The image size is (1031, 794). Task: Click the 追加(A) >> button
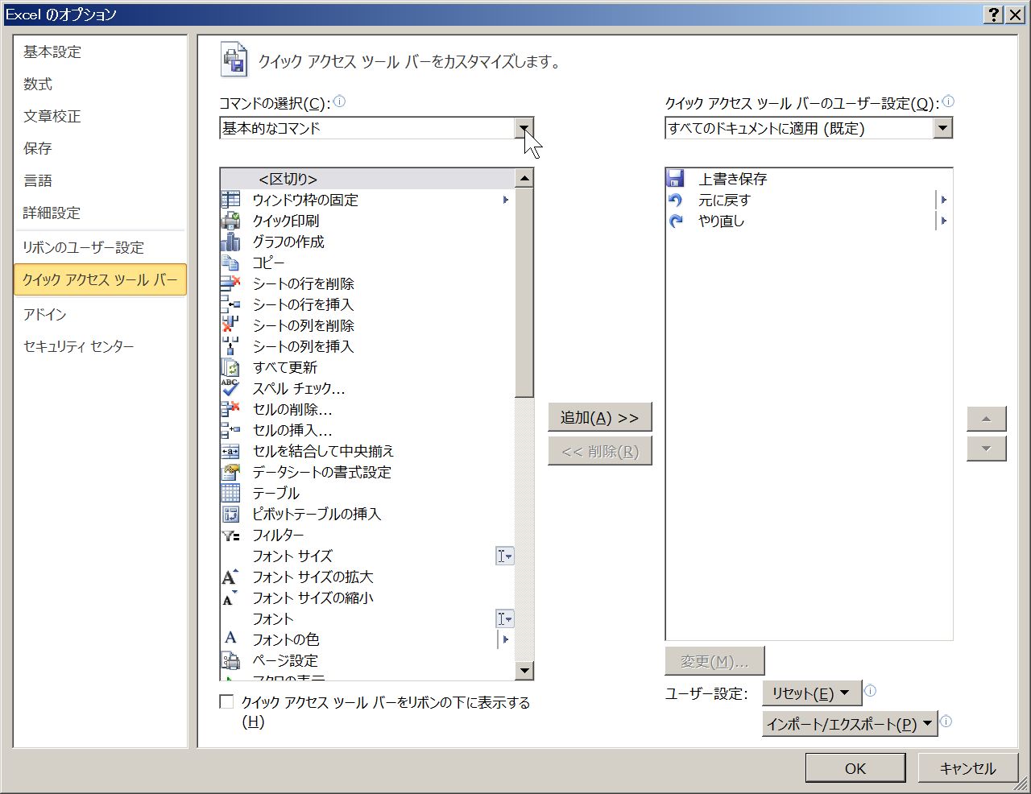pyautogui.click(x=600, y=417)
